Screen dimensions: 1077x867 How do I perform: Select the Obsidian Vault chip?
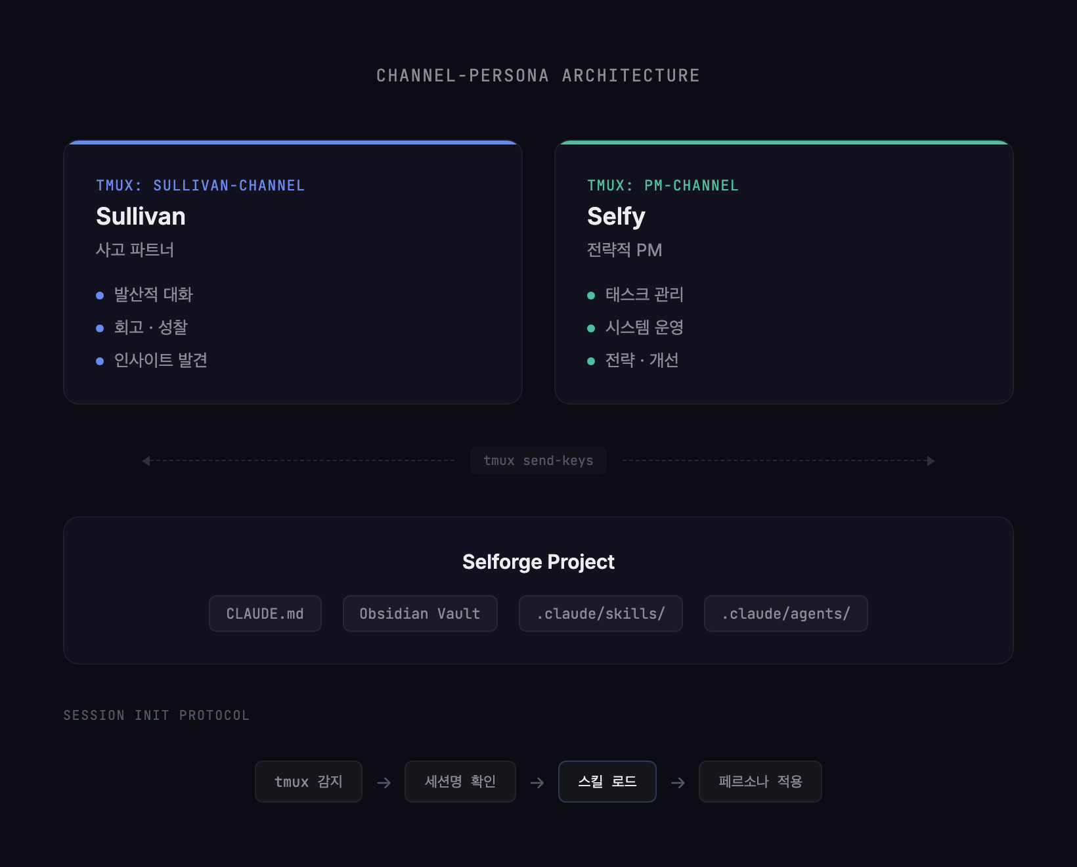[x=420, y=613]
